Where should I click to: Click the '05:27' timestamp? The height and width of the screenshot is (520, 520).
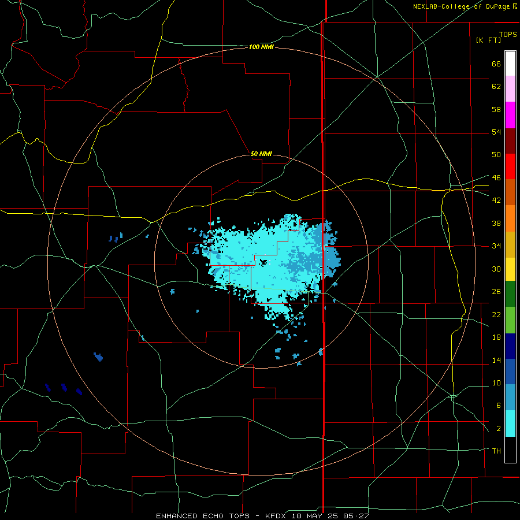356,516
